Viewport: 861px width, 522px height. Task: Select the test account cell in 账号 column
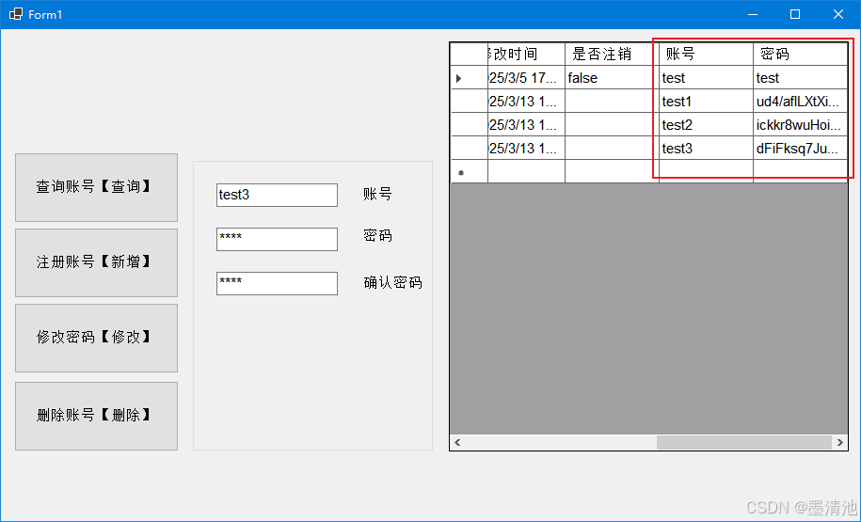[706, 78]
